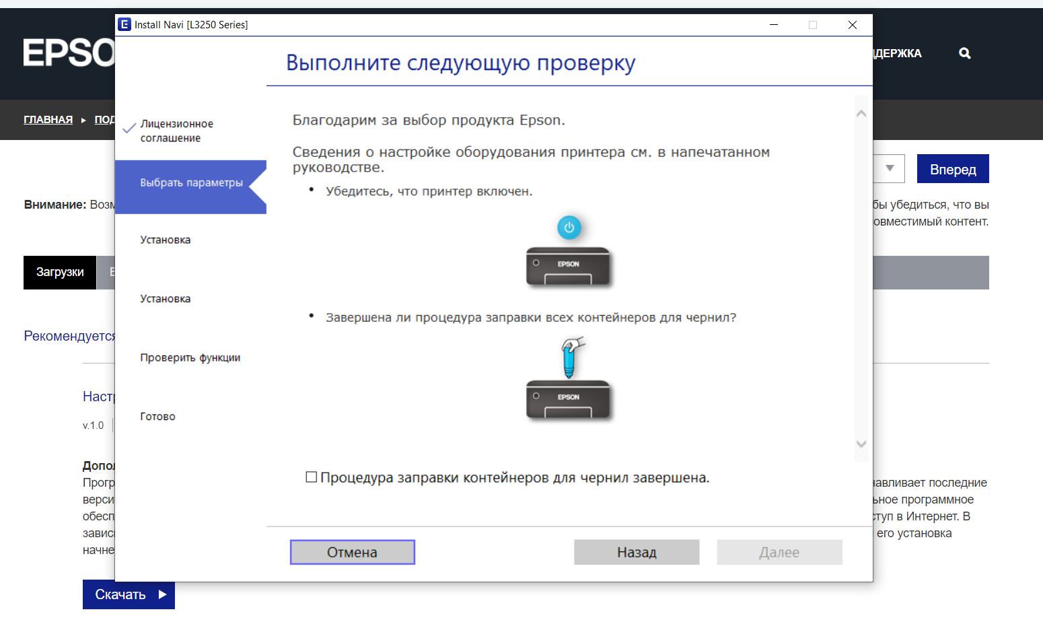The height and width of the screenshot is (620, 1043).
Task: Select Проверить функции step in sidebar
Action: tap(190, 357)
